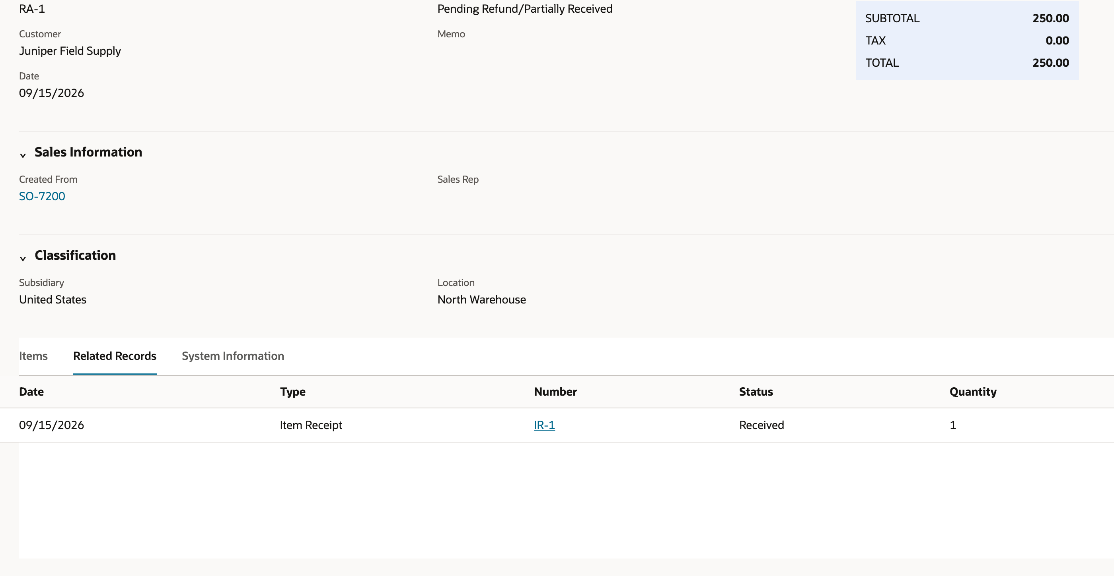1114x576 pixels.
Task: Switch to the Items tab
Action: point(33,356)
